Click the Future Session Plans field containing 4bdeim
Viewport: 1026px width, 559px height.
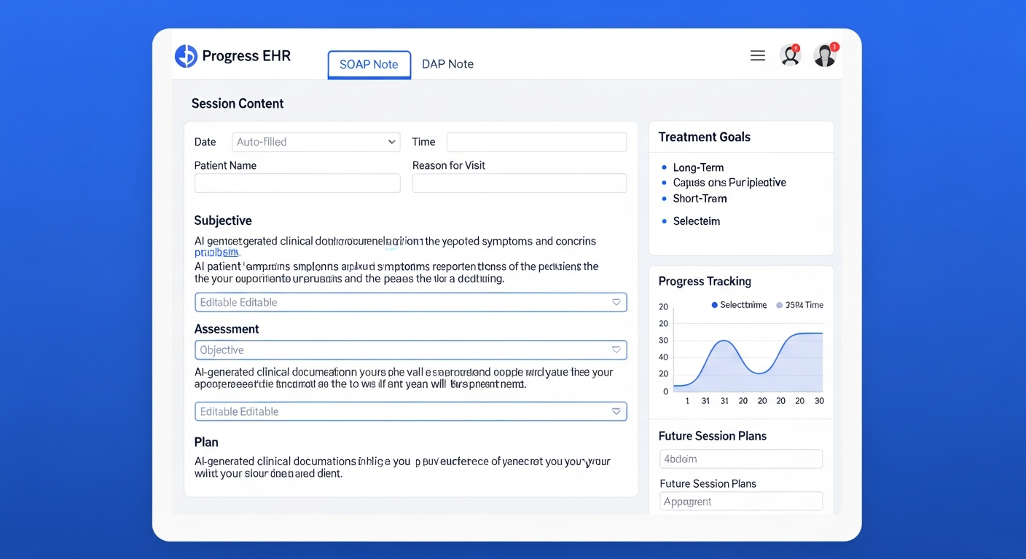[x=741, y=459]
